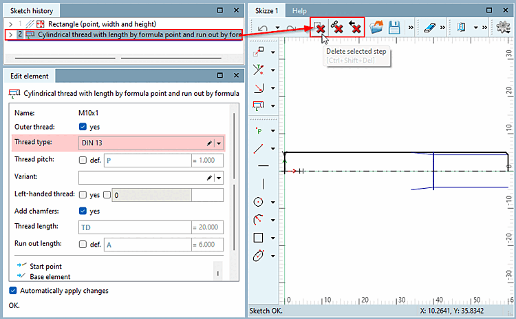This screenshot has height=319, width=516.
Task: Open the Variant dropdown arrow
Action: (x=219, y=178)
